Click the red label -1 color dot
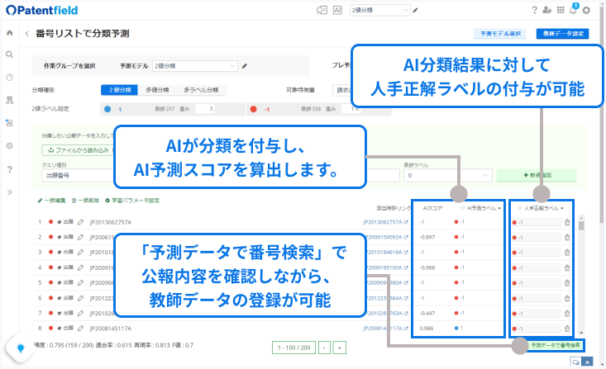606x369 pixels. click(x=254, y=109)
